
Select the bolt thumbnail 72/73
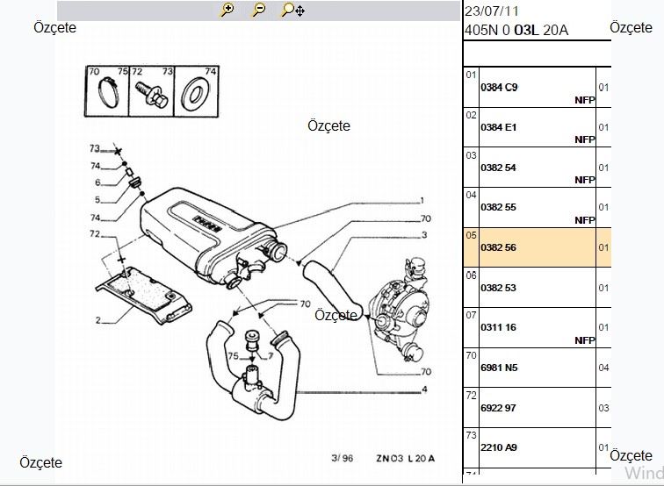coord(151,89)
